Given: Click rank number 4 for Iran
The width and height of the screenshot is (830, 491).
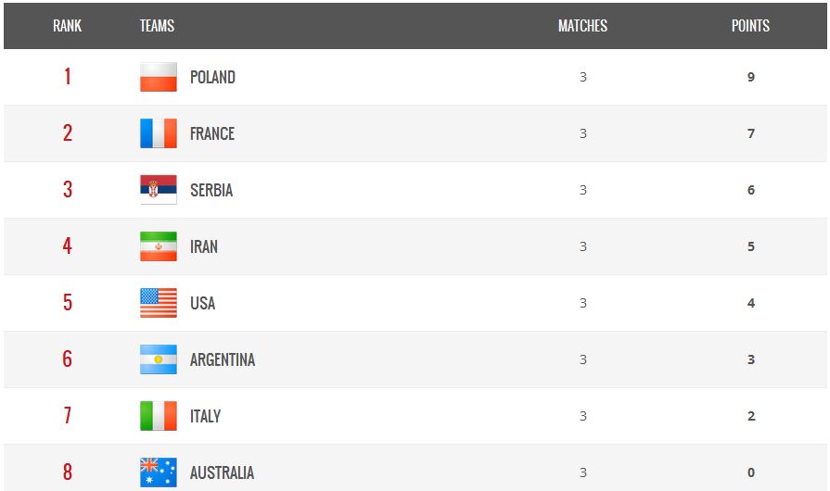Looking at the screenshot, I should (x=67, y=246).
